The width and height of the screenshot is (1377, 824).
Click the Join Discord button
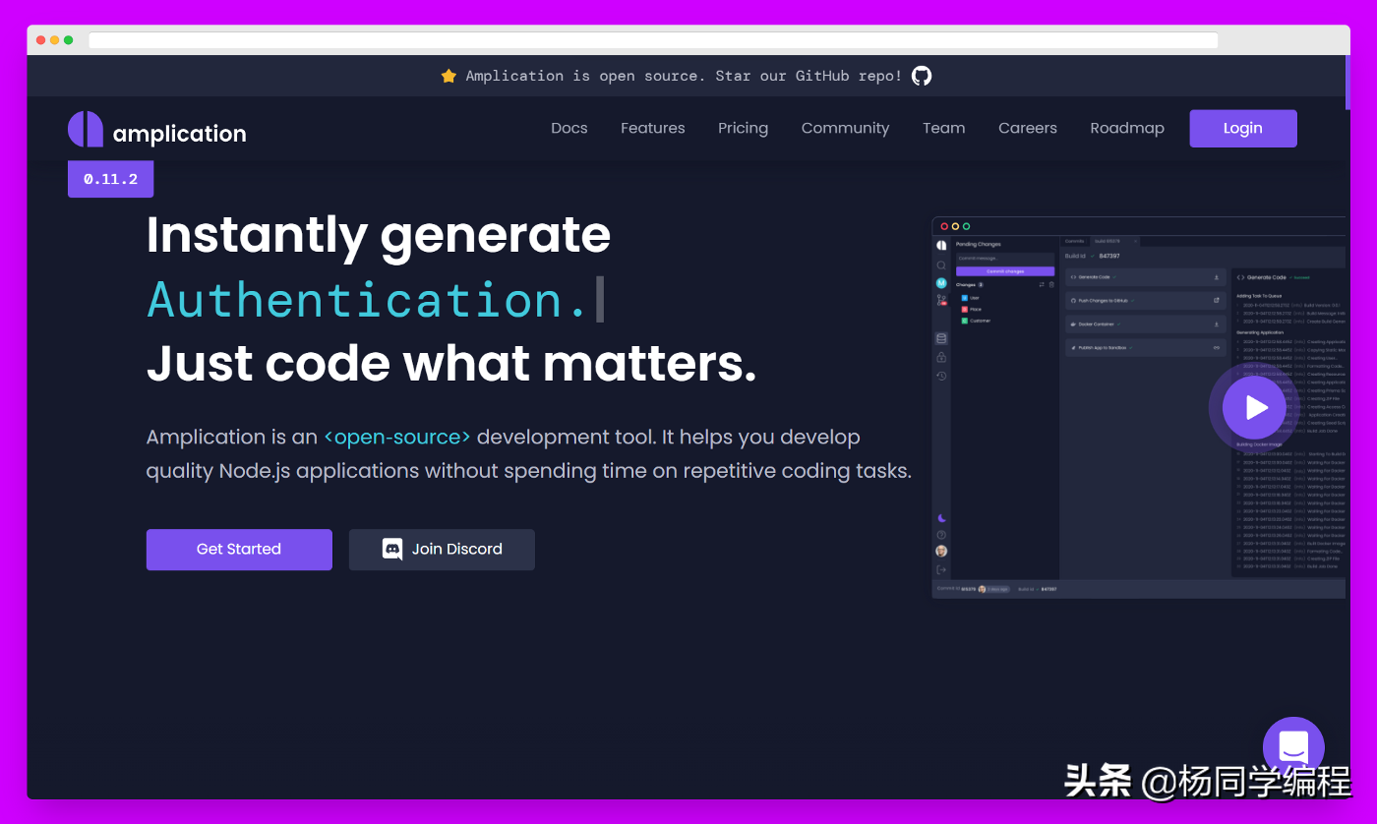[x=442, y=550]
